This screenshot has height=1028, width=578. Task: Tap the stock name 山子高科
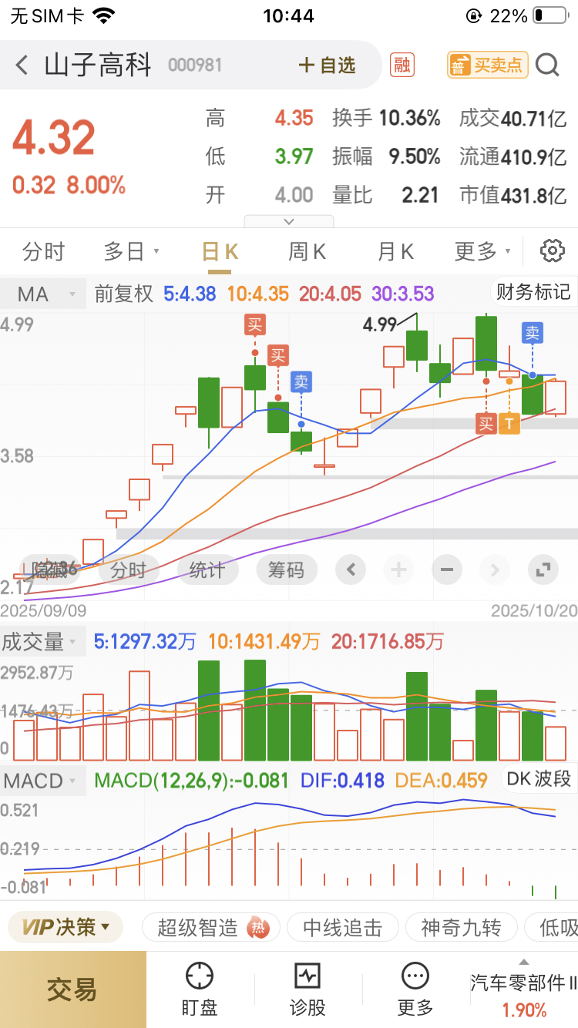[98, 66]
